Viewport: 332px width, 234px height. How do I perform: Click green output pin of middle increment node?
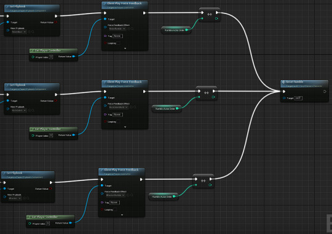213,97
